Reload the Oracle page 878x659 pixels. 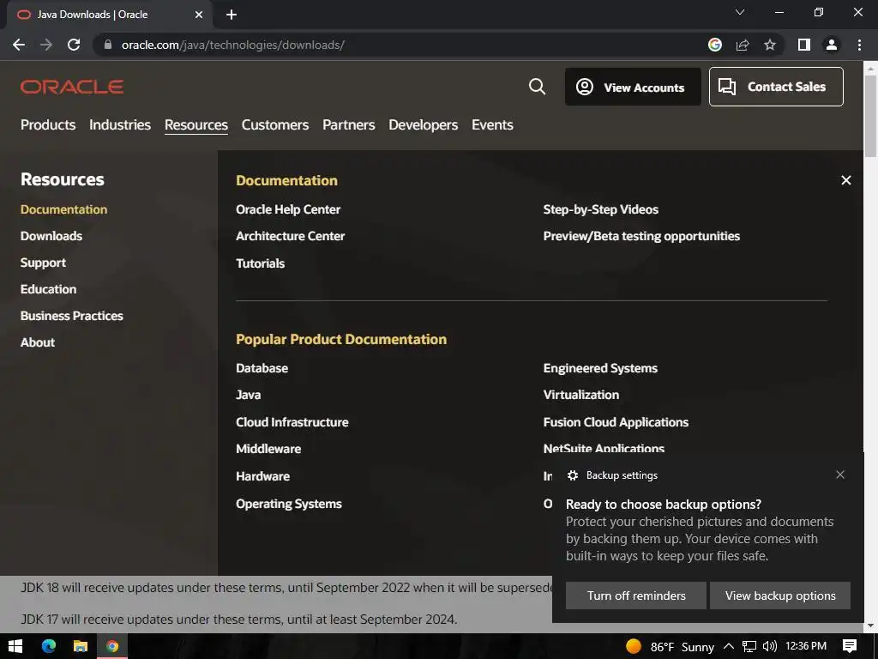[x=74, y=45]
